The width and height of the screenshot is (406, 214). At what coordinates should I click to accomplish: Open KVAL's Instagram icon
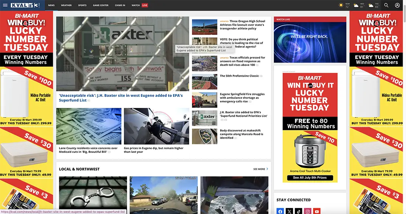click(307, 211)
